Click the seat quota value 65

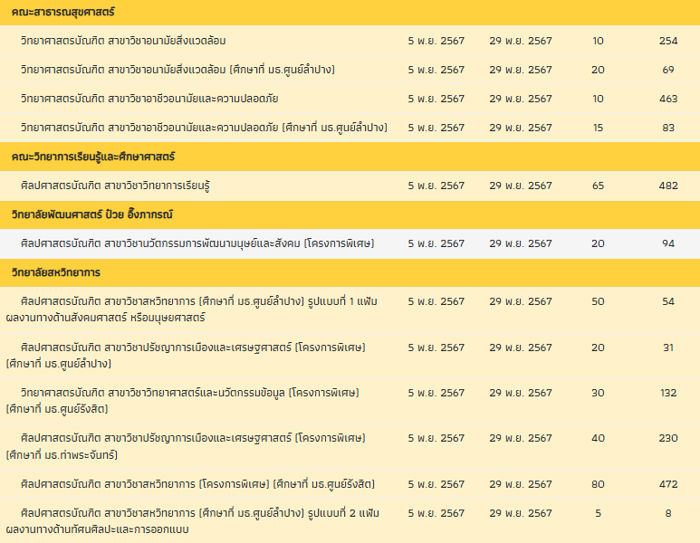(598, 186)
